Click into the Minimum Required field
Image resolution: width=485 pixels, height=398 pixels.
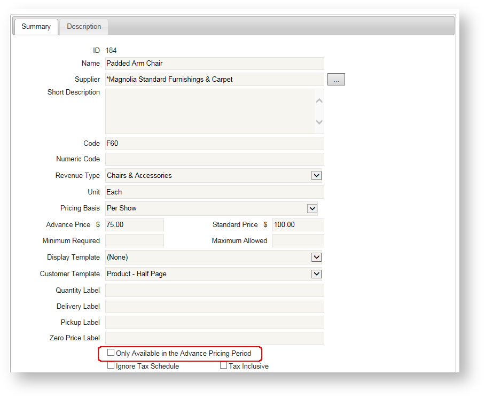(x=134, y=240)
